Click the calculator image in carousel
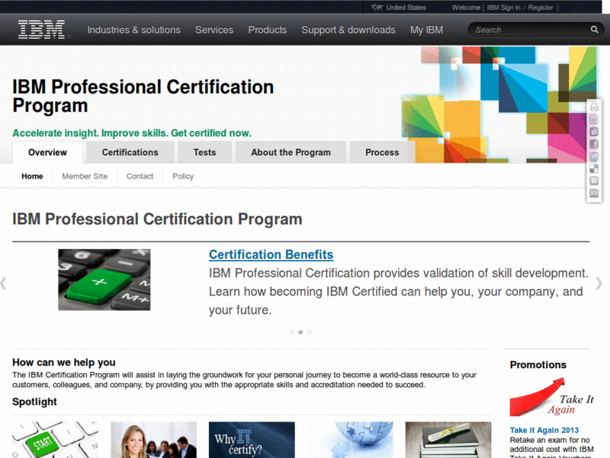This screenshot has height=458, width=610. (104, 279)
